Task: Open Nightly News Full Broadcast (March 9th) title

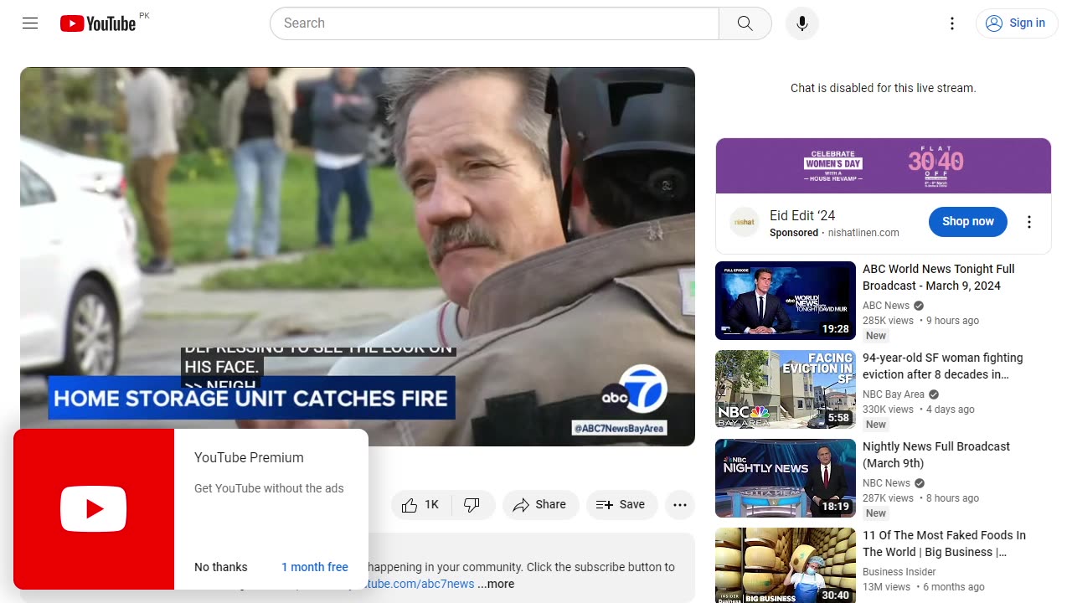Action: click(x=936, y=455)
